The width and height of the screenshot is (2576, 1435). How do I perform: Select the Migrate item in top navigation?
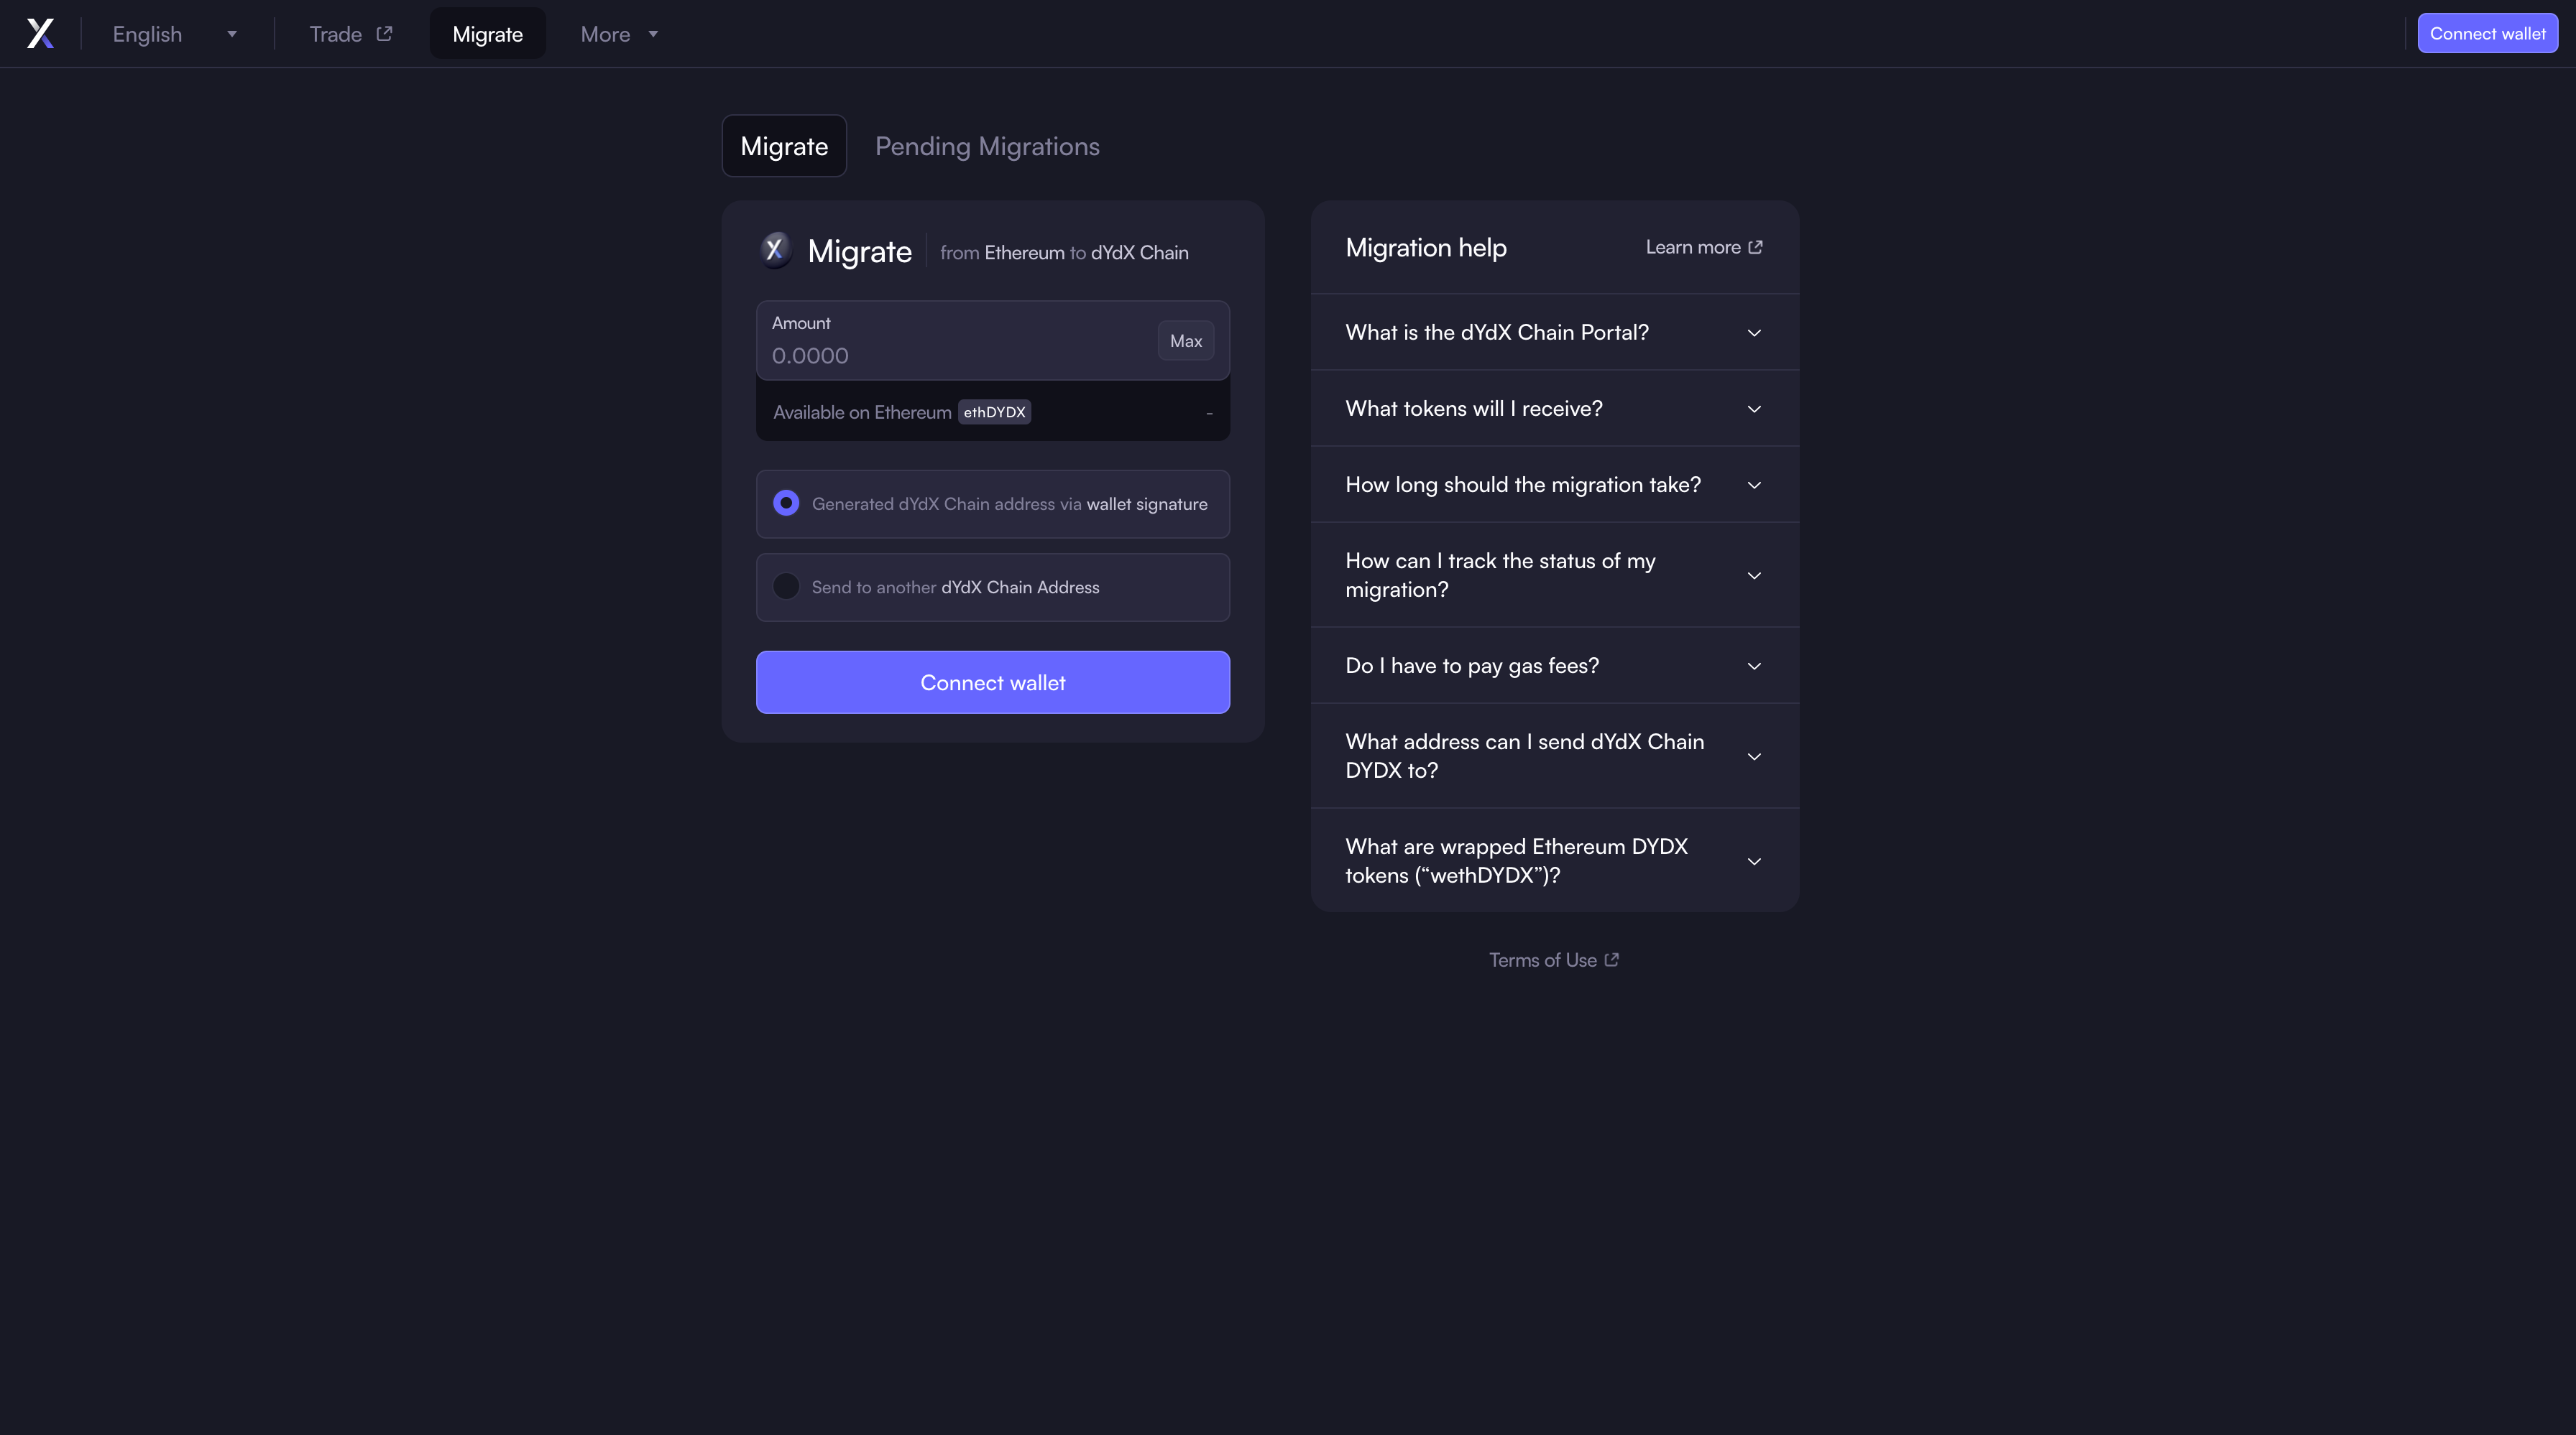pyautogui.click(x=488, y=34)
